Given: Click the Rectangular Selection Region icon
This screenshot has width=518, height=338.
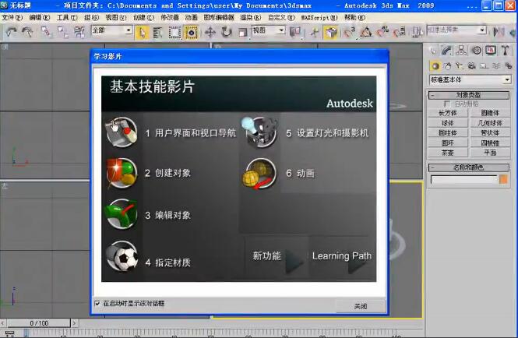Looking at the screenshot, I should [174, 33].
